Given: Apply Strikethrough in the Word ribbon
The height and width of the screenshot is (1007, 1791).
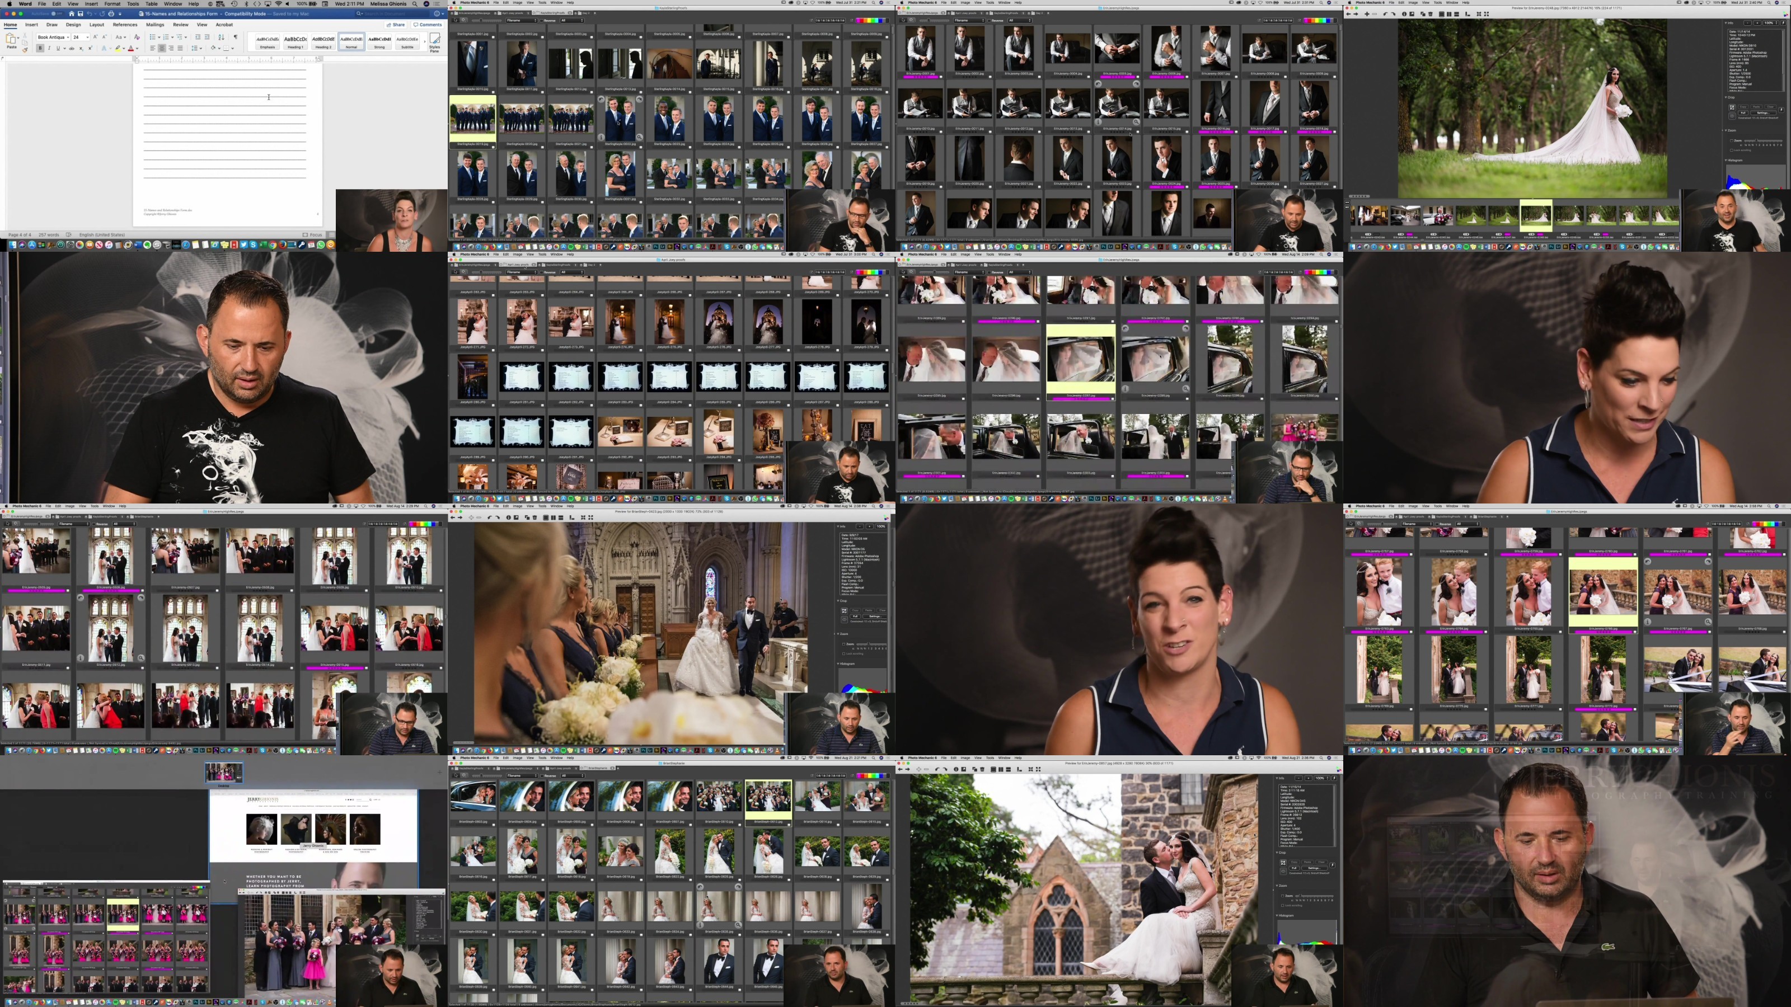Looking at the screenshot, I should (72, 48).
